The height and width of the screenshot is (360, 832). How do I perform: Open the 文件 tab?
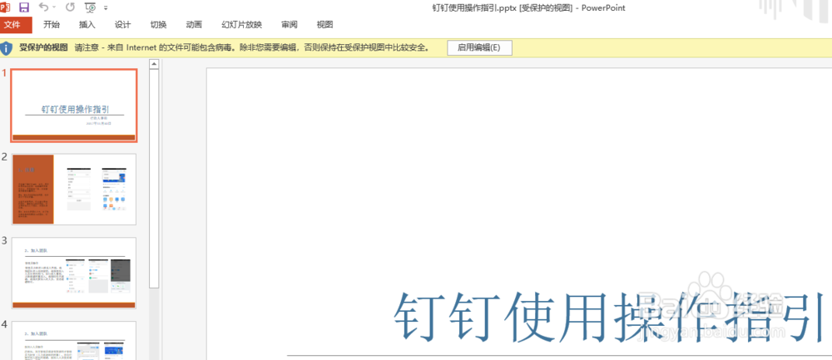pos(16,25)
